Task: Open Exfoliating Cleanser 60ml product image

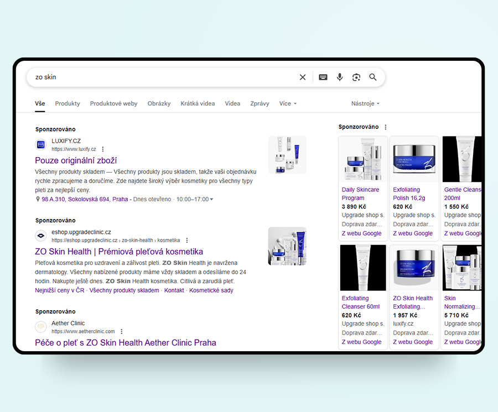Action: (363, 268)
